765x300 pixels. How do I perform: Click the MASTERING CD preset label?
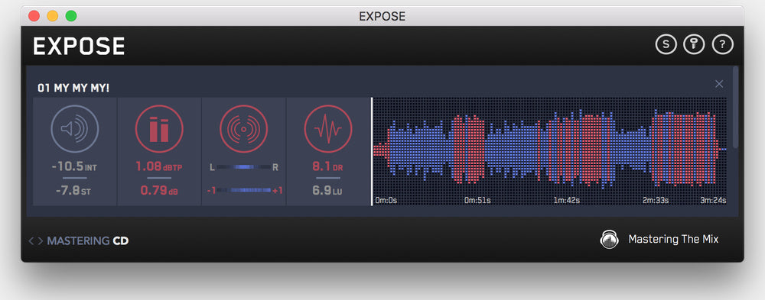(x=88, y=240)
